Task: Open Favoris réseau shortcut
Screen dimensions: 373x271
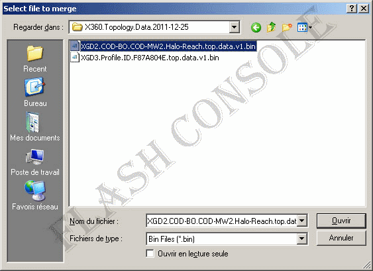Action: pos(35,195)
